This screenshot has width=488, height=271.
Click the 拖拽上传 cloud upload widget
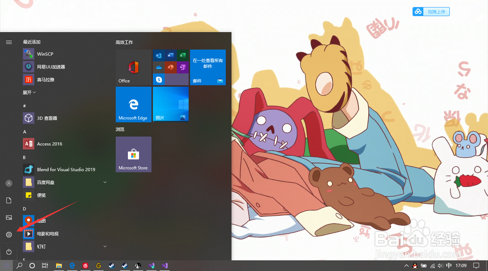tap(431, 12)
